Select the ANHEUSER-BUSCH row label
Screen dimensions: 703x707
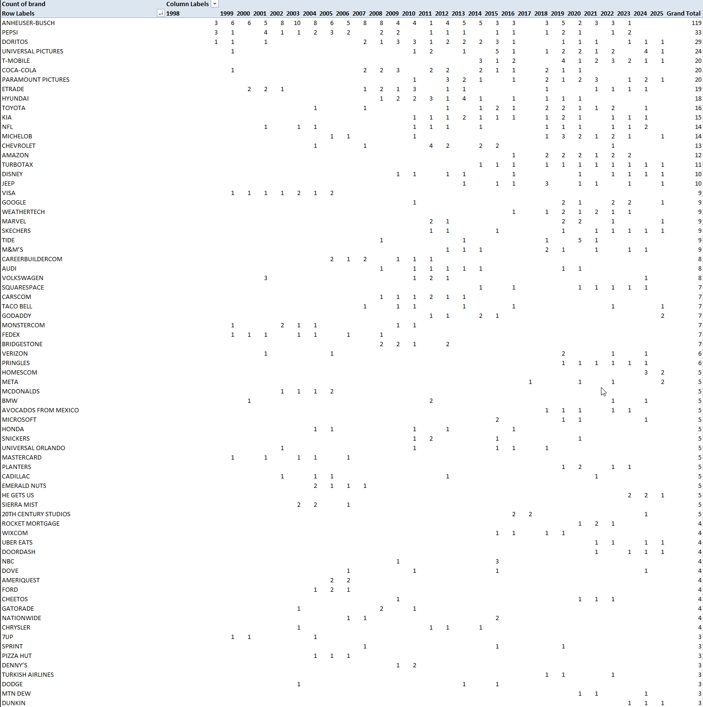pyautogui.click(x=28, y=23)
